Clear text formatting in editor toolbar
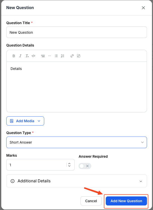This screenshot has height=210, width=153. click(27, 56)
